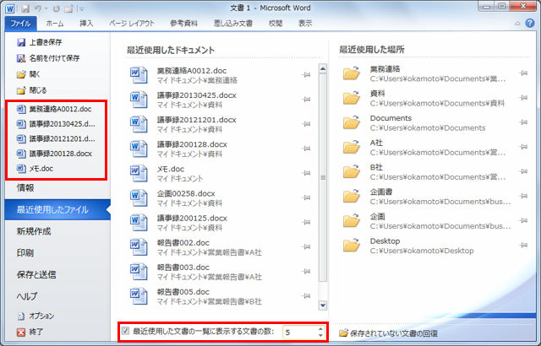Pin the B社 folder in recent places
Image resolution: width=541 pixels, height=346 pixels.
tap(523, 171)
